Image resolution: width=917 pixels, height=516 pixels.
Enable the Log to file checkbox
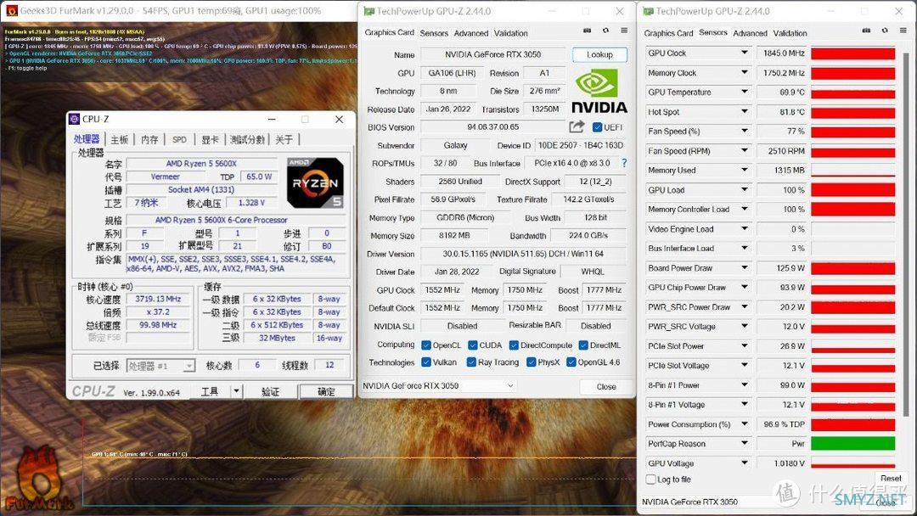click(650, 480)
